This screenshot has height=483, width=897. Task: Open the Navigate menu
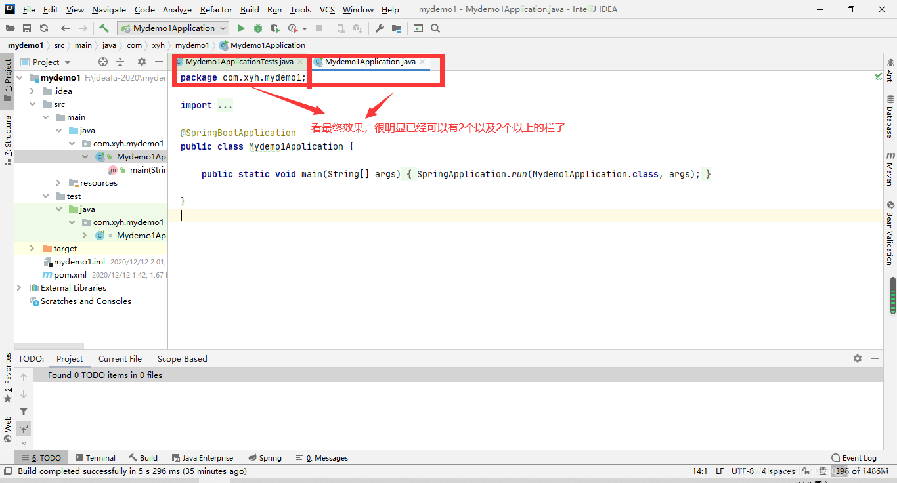point(109,9)
